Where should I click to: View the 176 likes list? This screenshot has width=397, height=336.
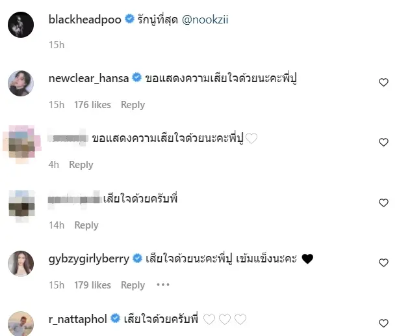[x=93, y=105]
